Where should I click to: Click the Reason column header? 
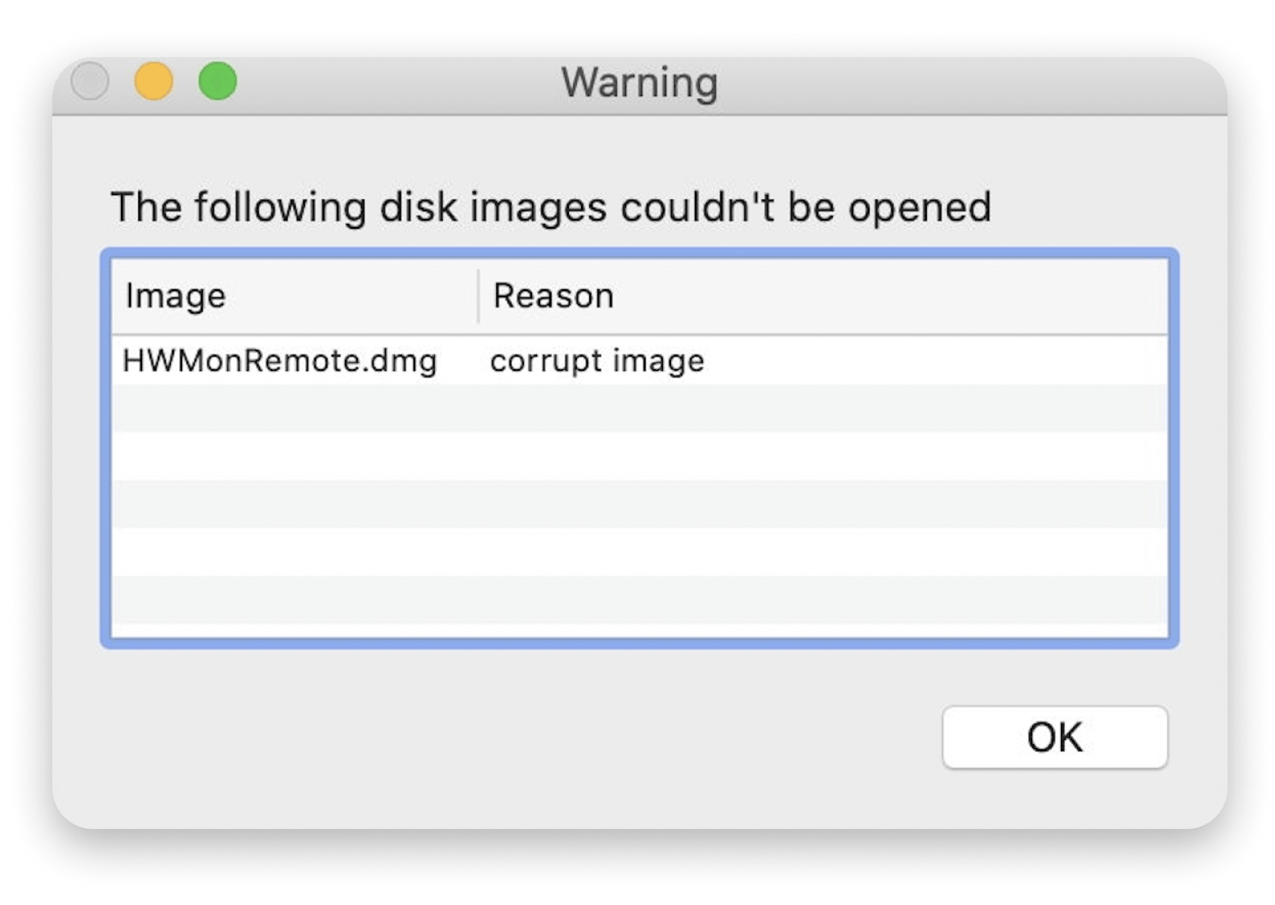pos(553,296)
